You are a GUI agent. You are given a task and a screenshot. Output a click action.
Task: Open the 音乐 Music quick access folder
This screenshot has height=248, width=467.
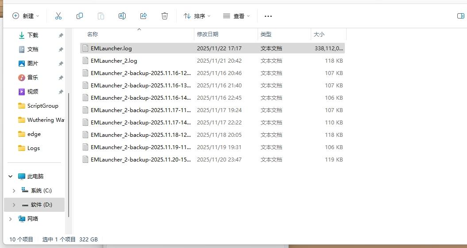click(x=33, y=78)
